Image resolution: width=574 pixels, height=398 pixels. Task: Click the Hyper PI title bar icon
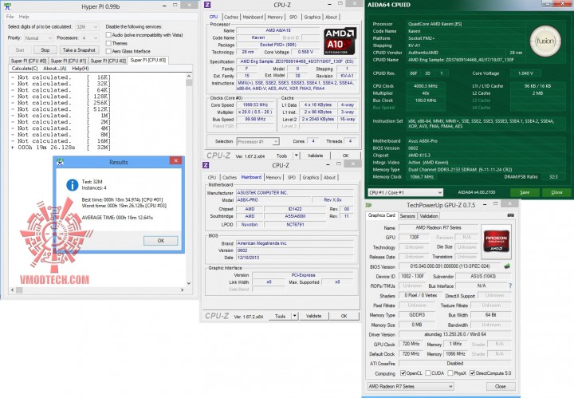[x=7, y=6]
